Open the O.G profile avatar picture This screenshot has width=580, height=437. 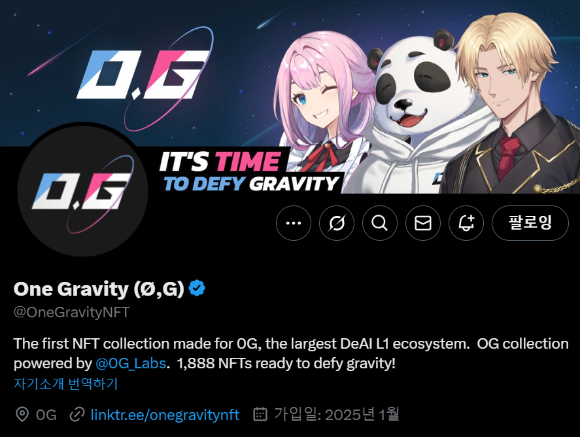(x=82, y=190)
